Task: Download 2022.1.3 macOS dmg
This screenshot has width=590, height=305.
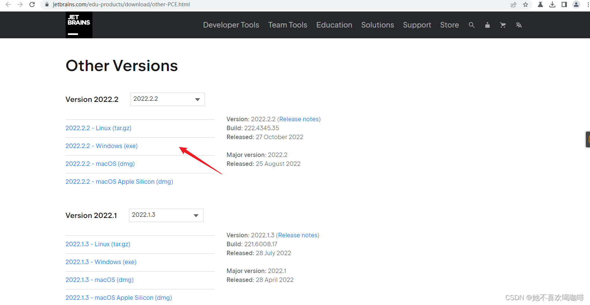Action: click(100, 280)
